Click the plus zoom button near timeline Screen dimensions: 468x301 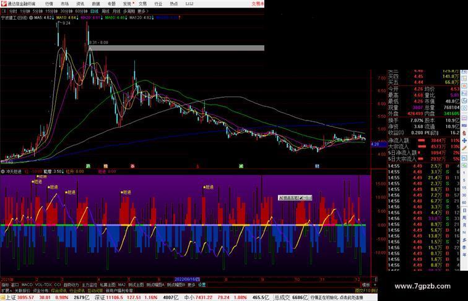[375, 285]
